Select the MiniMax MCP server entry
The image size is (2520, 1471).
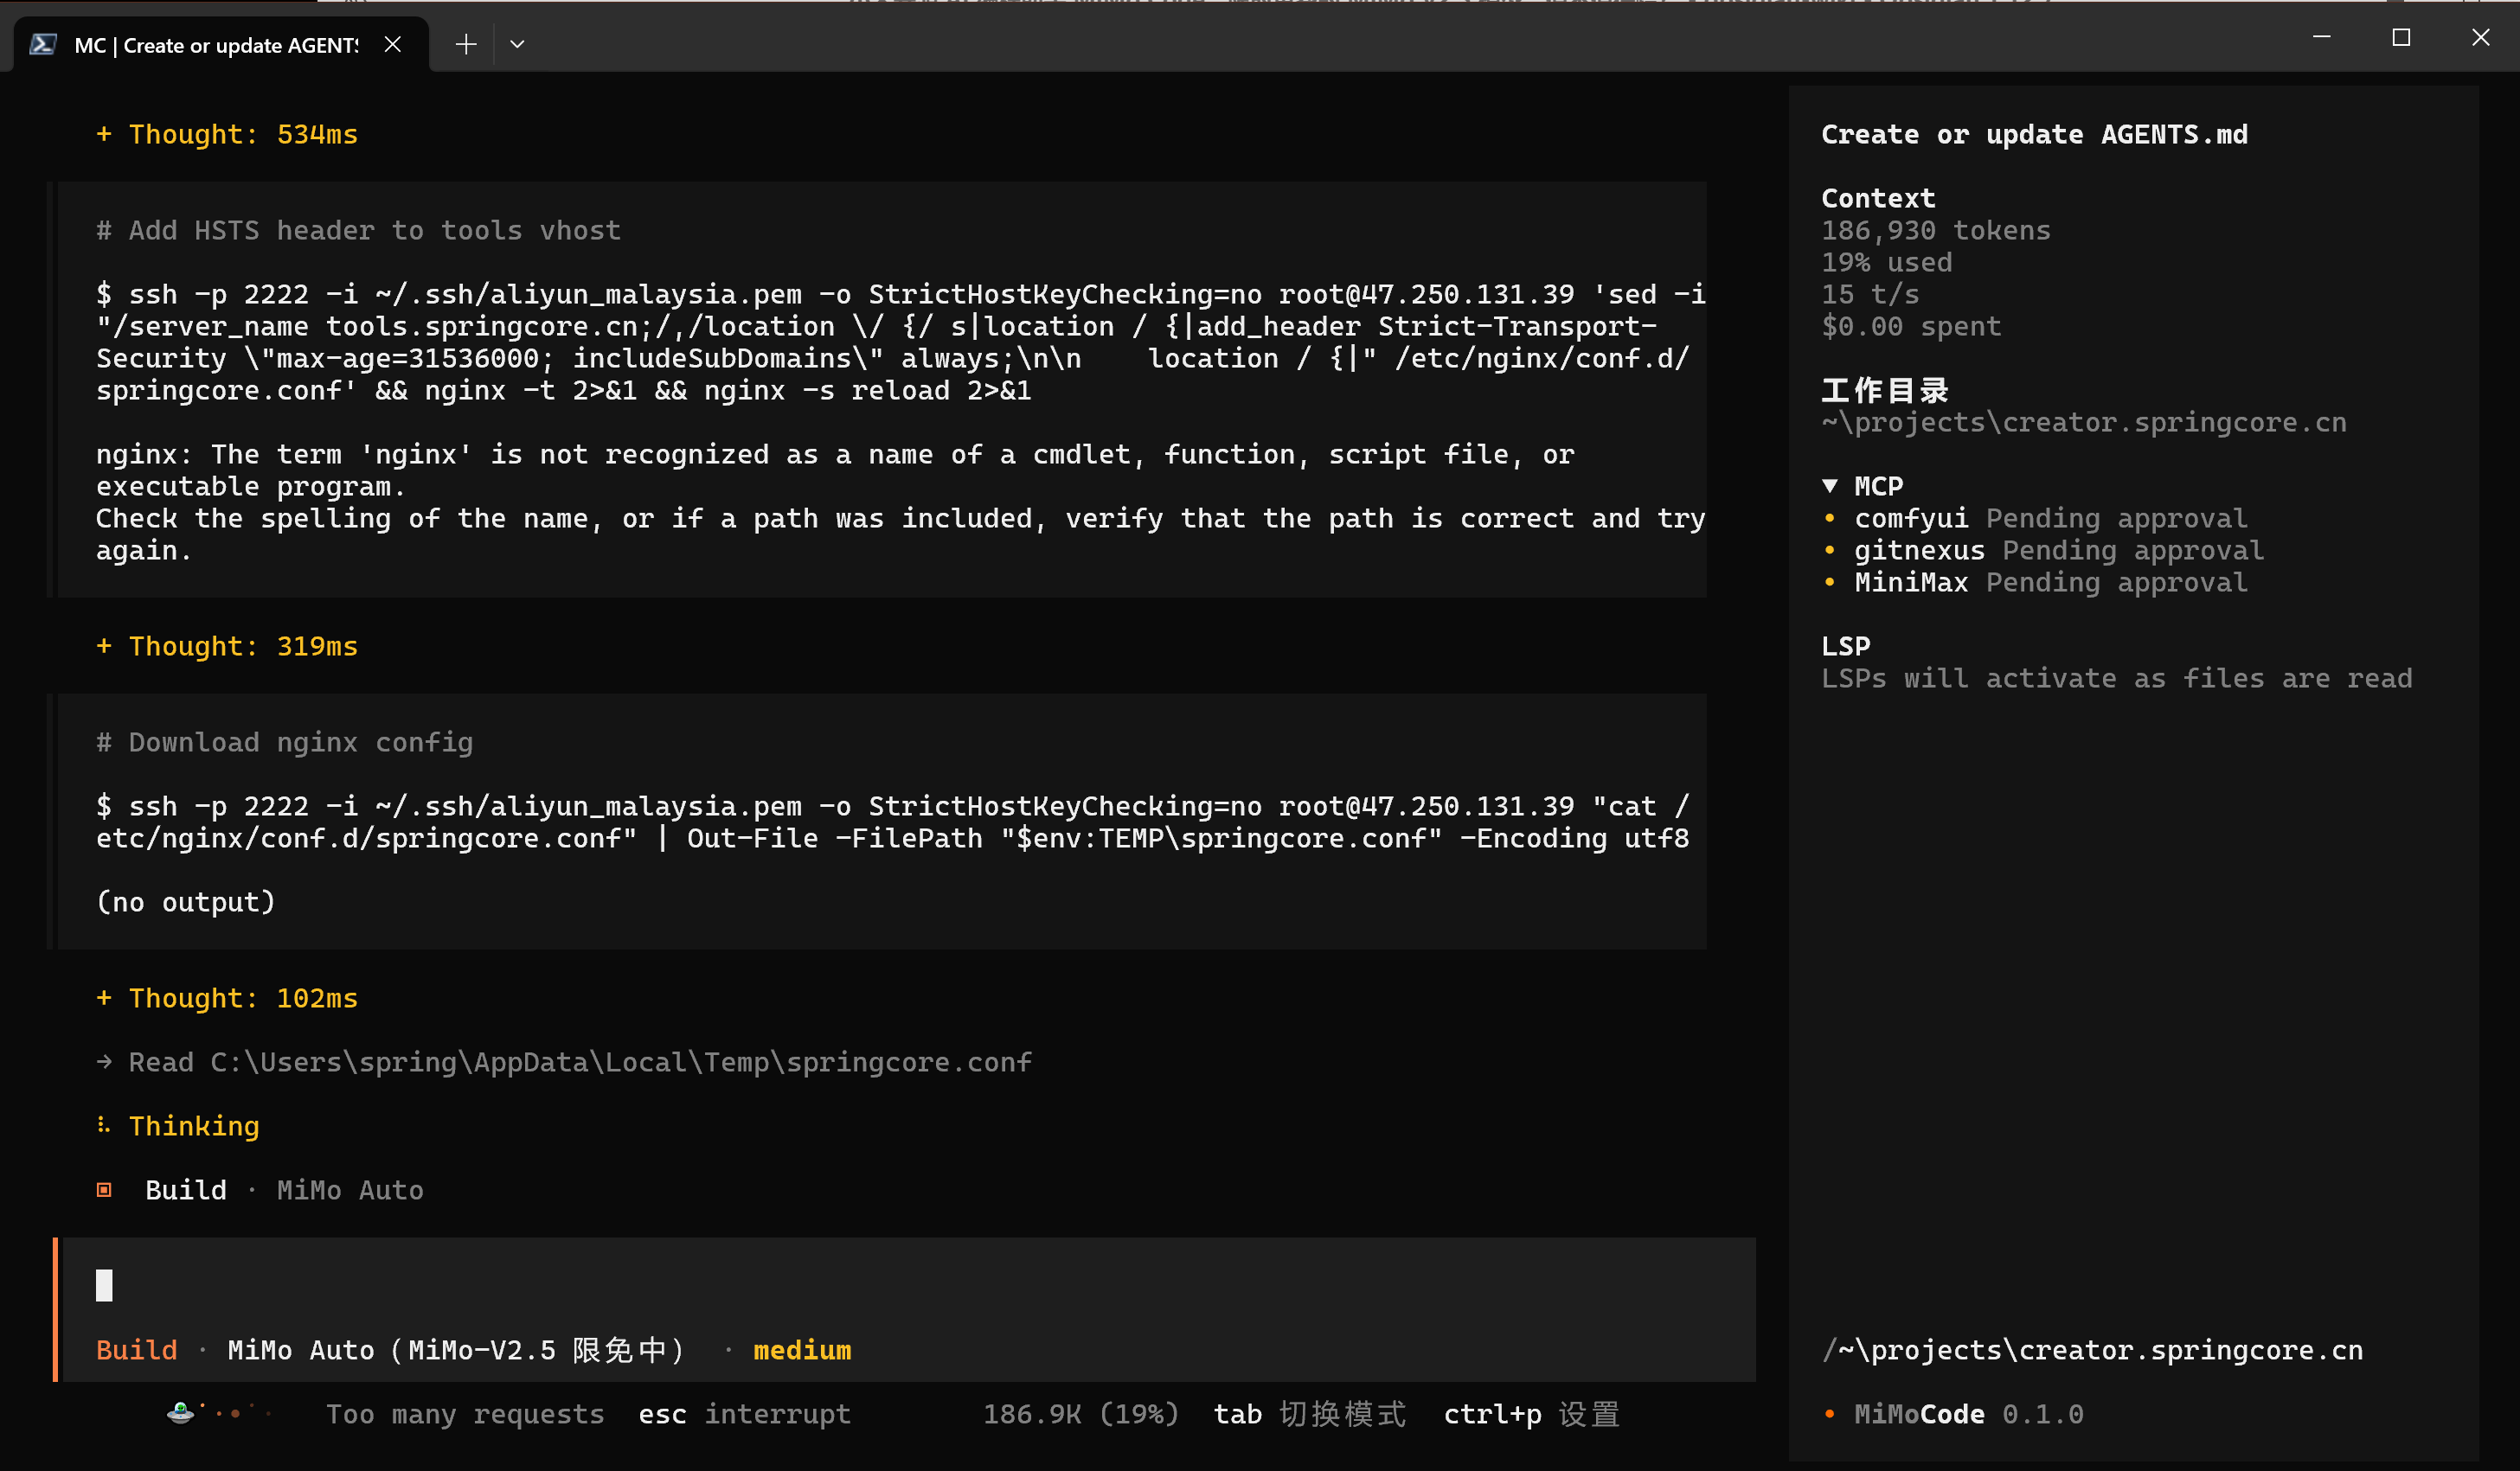[x=2034, y=582]
